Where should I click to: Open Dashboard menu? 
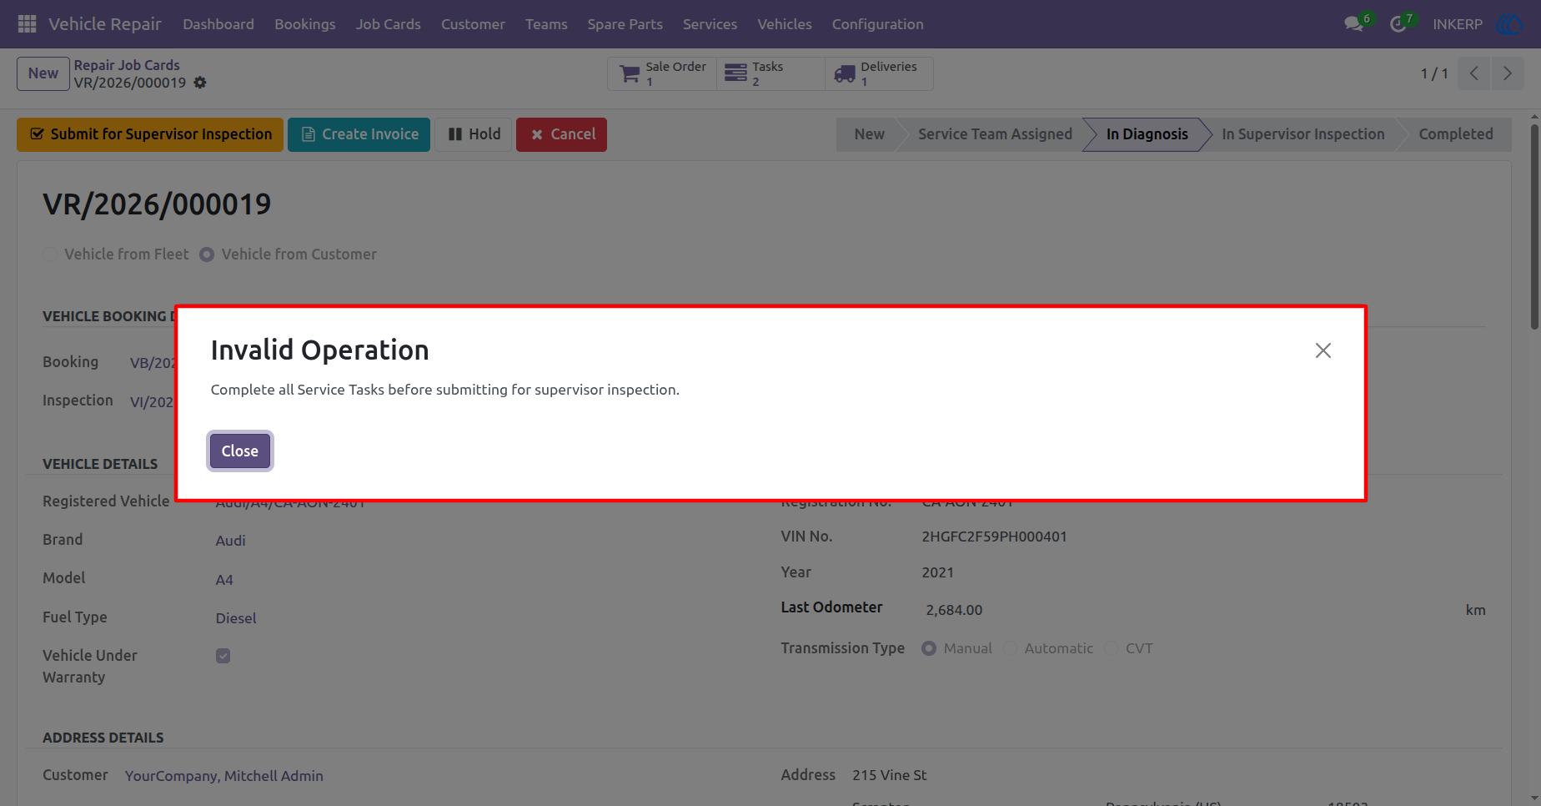coord(218,24)
